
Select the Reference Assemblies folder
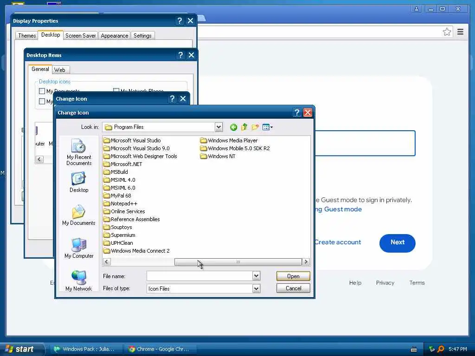(x=131, y=219)
